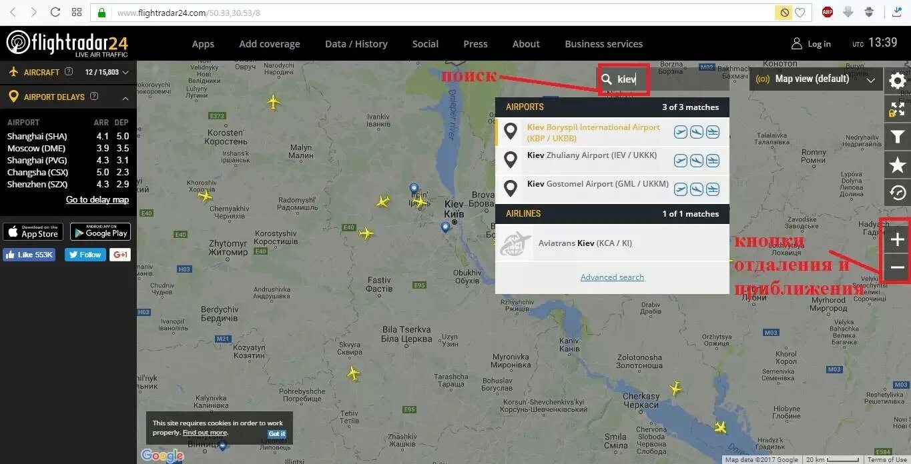Follow the Go to delay map link

click(97, 199)
